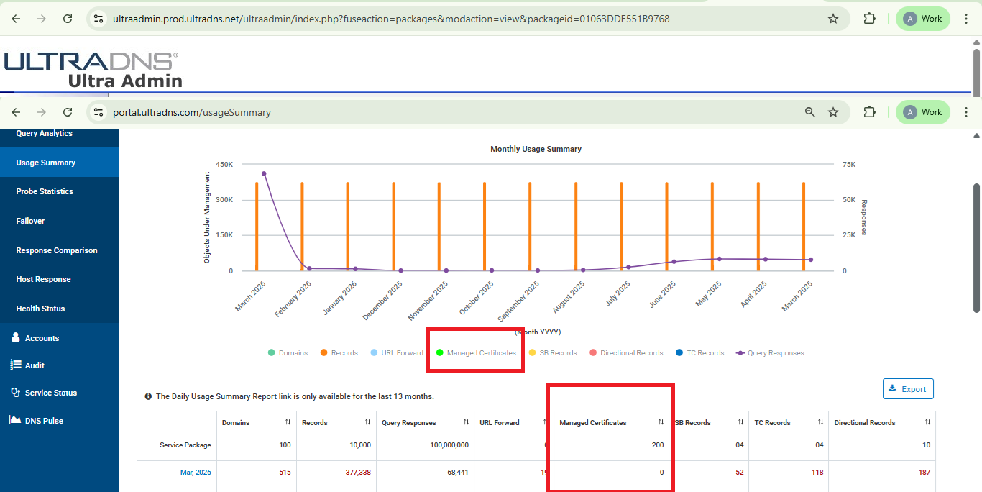Screen dimensions: 982x492
Task: Click the vertical scrollbar of the portal page
Action: pos(976,248)
